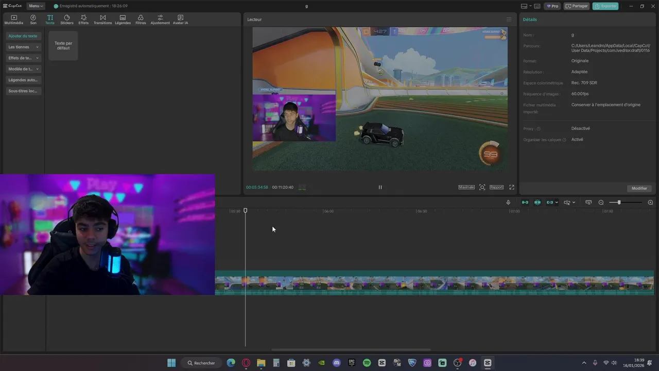This screenshot has height=371, width=659.
Task: Click the preview zoom-to-fit icon
Action: (x=482, y=187)
